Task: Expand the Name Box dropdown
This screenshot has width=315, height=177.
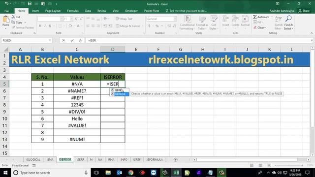Action: (50, 40)
